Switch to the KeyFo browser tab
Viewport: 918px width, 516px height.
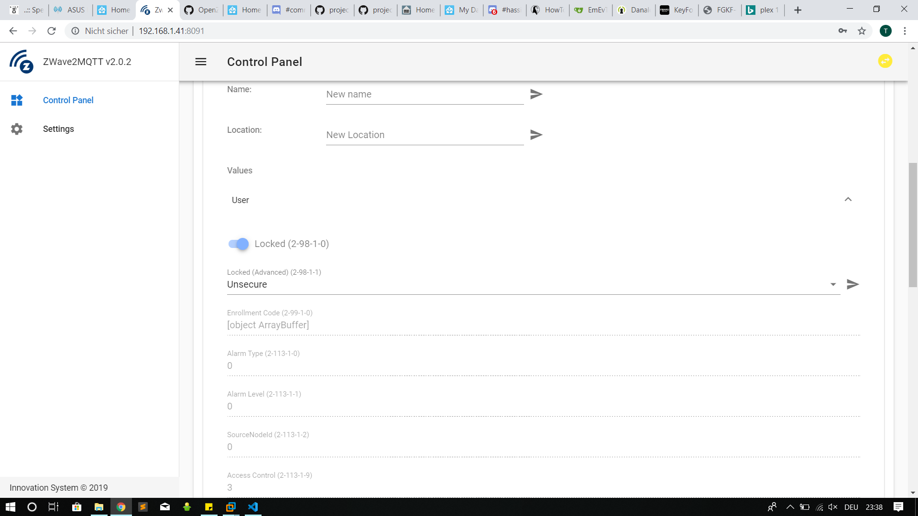tap(677, 10)
